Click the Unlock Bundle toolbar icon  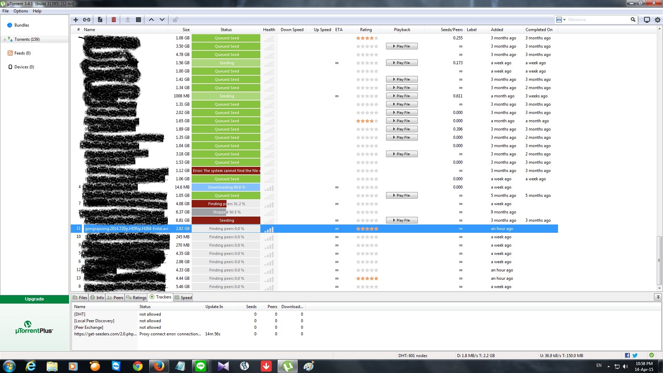coord(175,20)
